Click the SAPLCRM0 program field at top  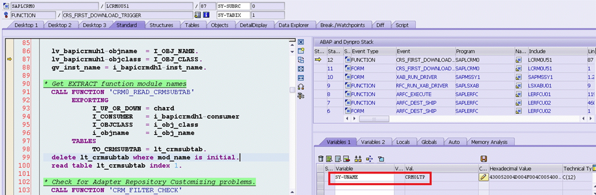click(54, 6)
